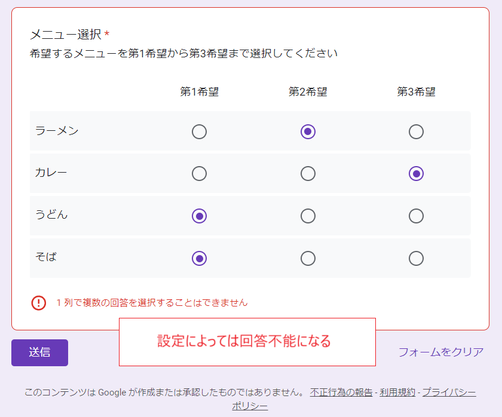Select 第2希望 for そば
This screenshot has width=502, height=417.
pos(308,258)
